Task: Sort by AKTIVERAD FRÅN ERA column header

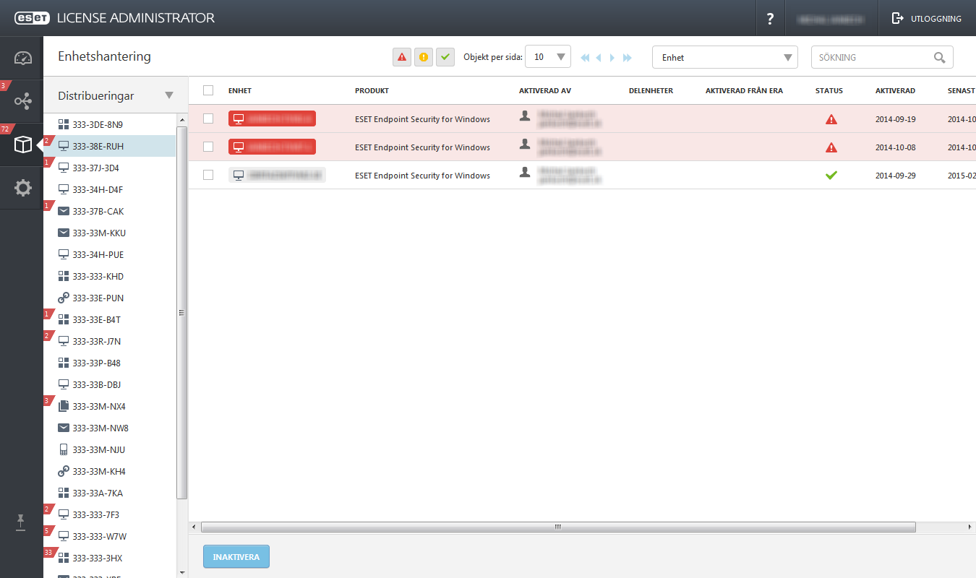Action: click(744, 91)
